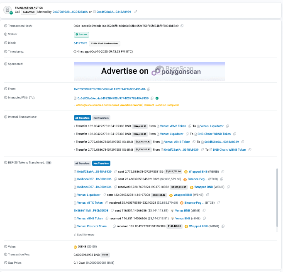The width and height of the screenshot is (283, 272).
Task: Click the Success status badge
Action: 81,34
